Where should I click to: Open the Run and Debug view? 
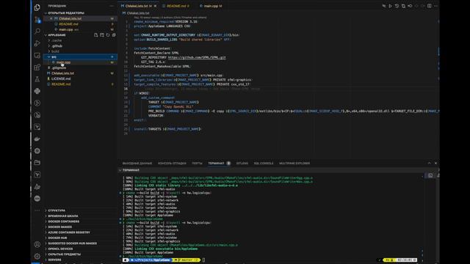37,43
